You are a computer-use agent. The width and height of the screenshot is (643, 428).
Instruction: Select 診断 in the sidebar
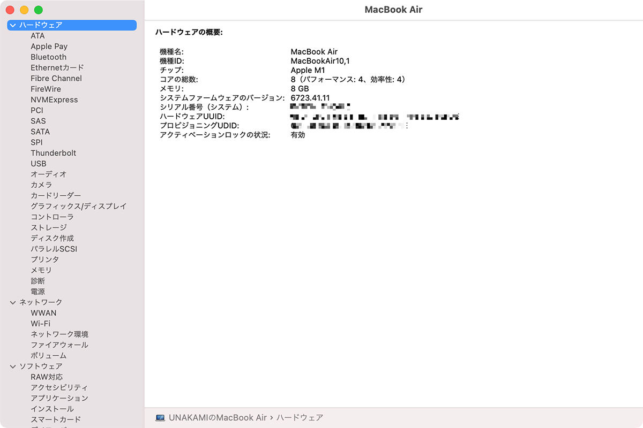pyautogui.click(x=38, y=281)
